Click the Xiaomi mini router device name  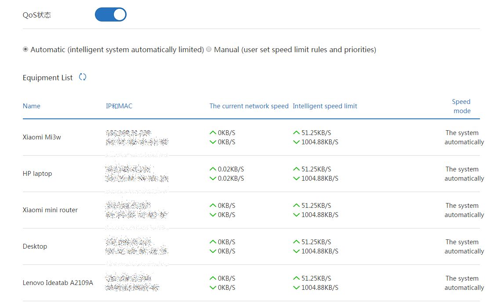[x=50, y=210]
